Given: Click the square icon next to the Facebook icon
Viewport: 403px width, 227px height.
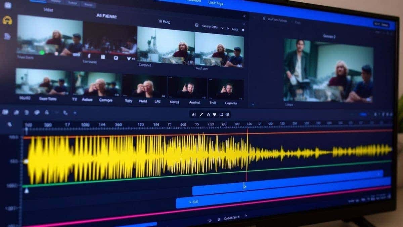Looking at the screenshot, I should click(103, 57).
